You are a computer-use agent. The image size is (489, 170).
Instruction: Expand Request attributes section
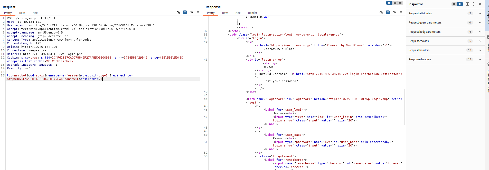pos(480,13)
